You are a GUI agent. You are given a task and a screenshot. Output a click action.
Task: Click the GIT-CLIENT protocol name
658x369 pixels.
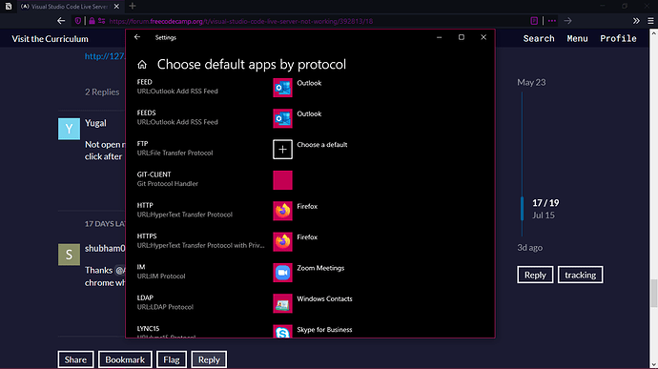[x=154, y=174]
